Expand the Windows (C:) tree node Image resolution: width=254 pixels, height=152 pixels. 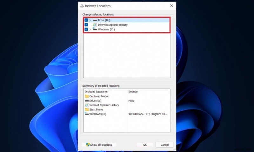90,29
